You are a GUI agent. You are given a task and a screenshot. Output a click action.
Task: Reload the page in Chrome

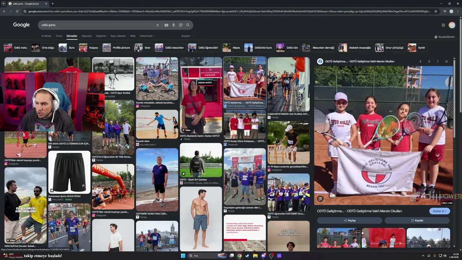pos(17,11)
